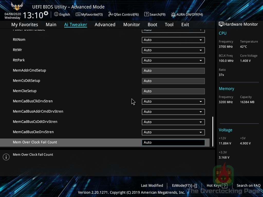Click the info icon beside the help description
Screen dimensions: 263x197
click(x=6, y=157)
